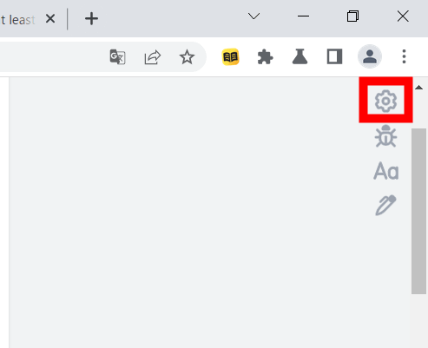Screen dimensions: 428x348
Task: Bookmark this tab with the star
Action: (x=187, y=56)
